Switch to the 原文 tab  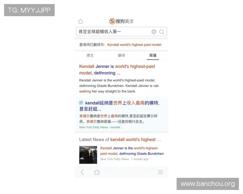(x=90, y=55)
